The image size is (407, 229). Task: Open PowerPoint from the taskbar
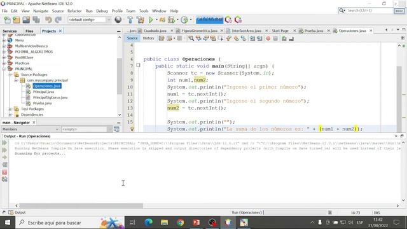(197, 223)
